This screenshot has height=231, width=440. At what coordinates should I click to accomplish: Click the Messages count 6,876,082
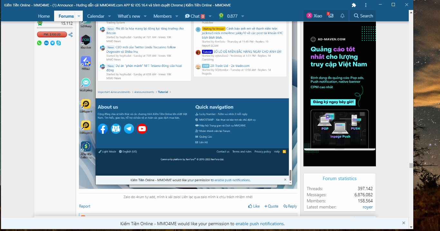click(363, 195)
